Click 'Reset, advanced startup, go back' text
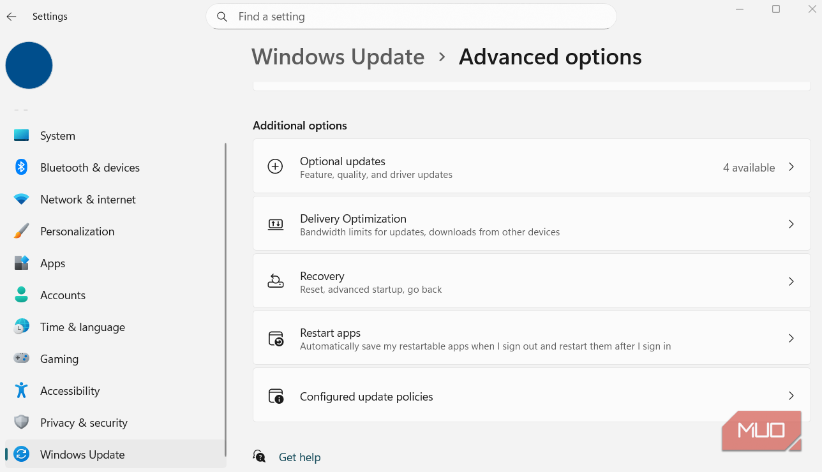 (371, 290)
